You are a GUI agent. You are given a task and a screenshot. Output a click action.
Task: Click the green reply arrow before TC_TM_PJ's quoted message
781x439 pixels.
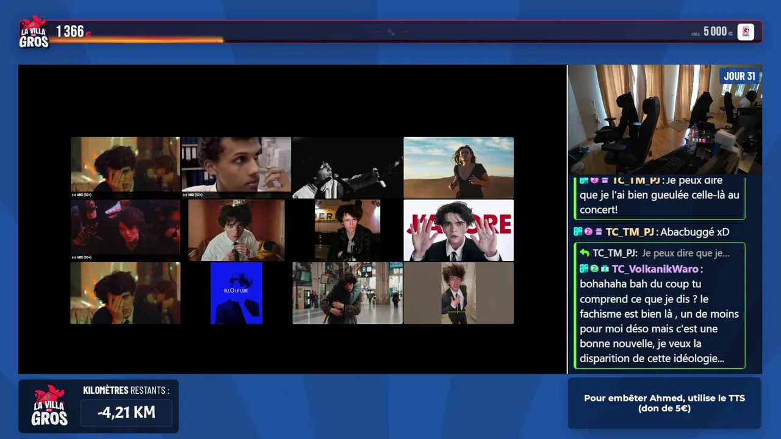[585, 253]
